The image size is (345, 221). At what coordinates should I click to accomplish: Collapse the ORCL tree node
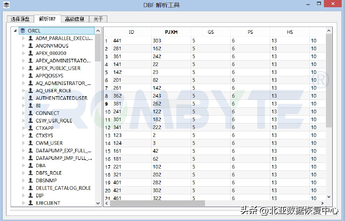pos(14,31)
